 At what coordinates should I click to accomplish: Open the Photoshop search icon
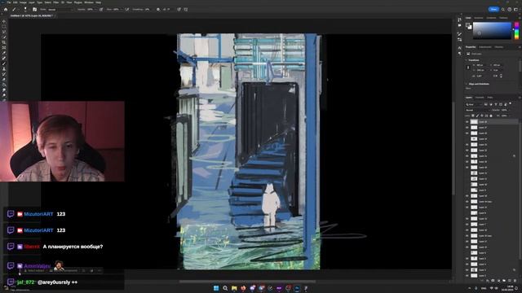coord(502,9)
